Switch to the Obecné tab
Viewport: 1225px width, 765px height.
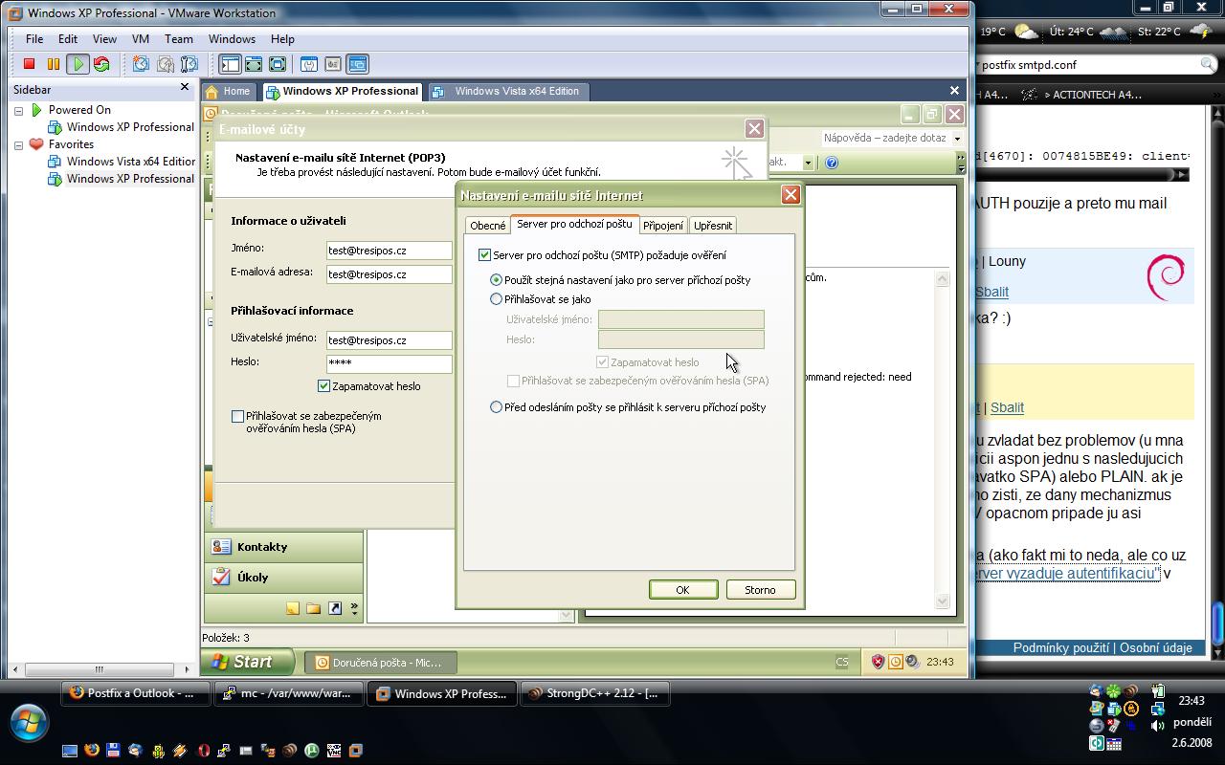[488, 226]
